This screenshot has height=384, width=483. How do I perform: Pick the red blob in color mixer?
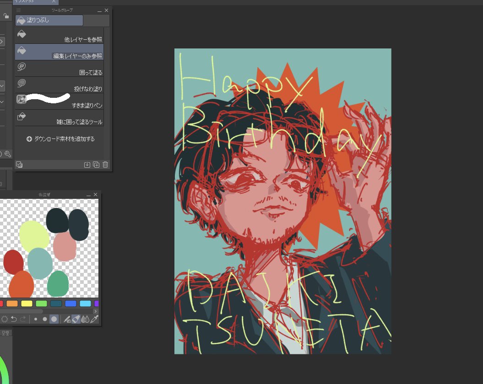pyautogui.click(x=13, y=261)
